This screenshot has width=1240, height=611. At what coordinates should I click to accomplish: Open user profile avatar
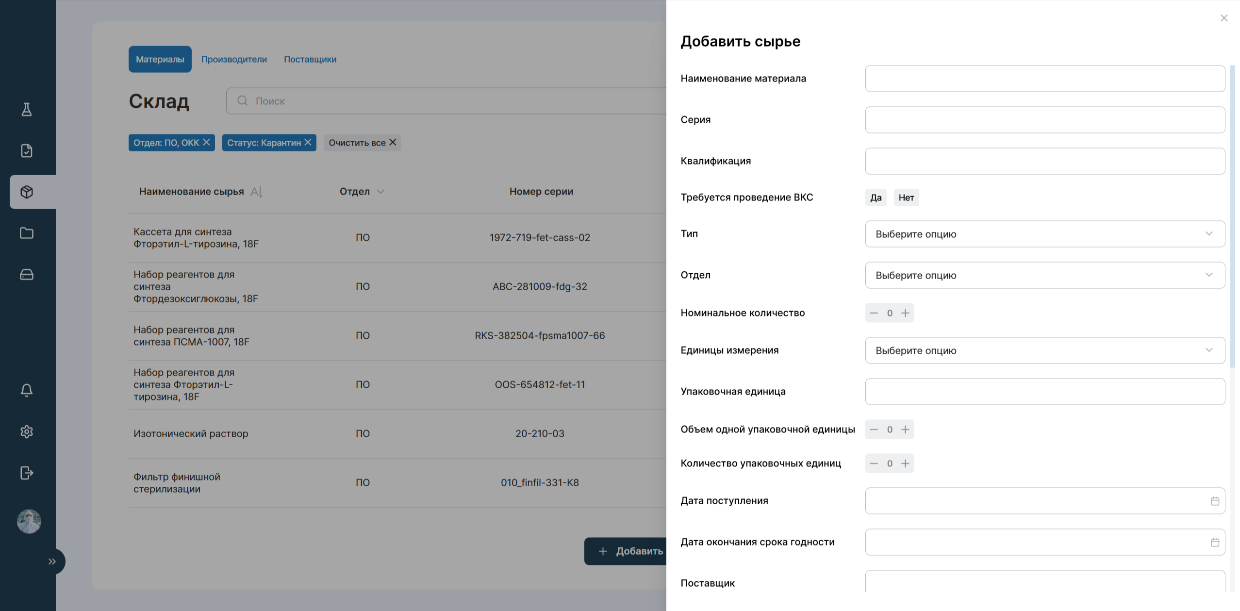[x=29, y=521]
